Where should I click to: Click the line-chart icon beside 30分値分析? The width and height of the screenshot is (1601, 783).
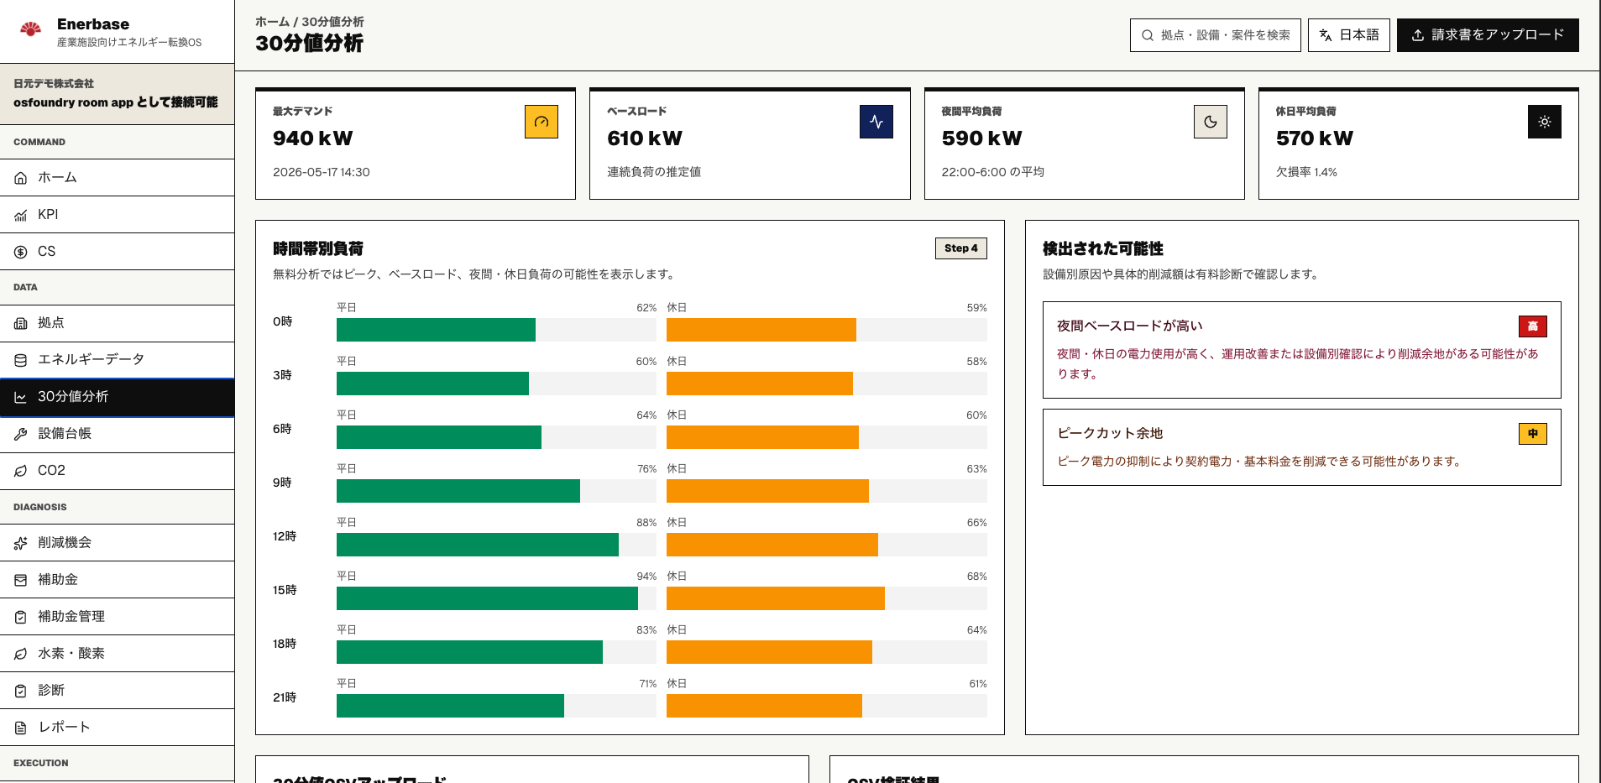pos(21,397)
